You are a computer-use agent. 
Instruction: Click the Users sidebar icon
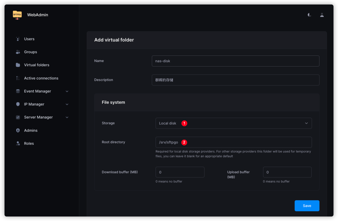pyautogui.click(x=18, y=39)
